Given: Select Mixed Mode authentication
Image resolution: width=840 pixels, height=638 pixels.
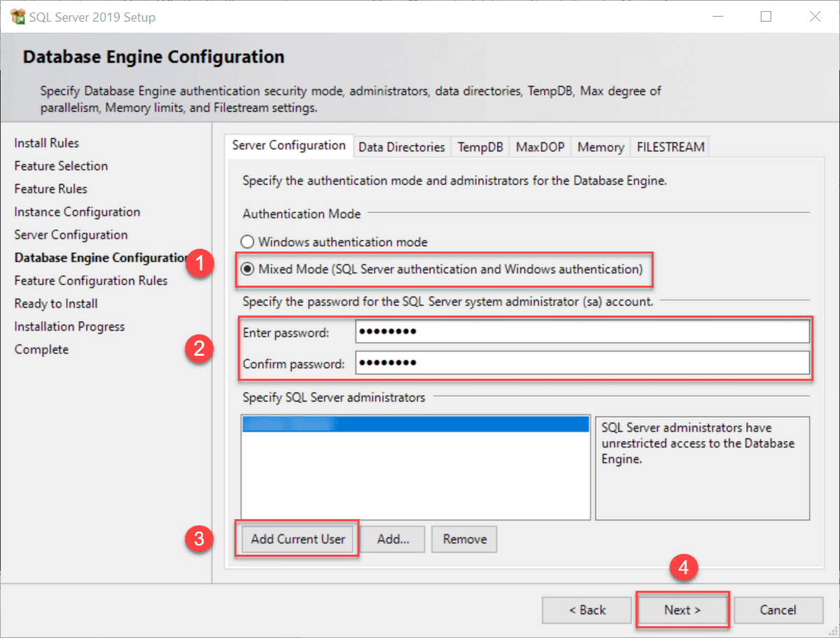Looking at the screenshot, I should pos(247,268).
